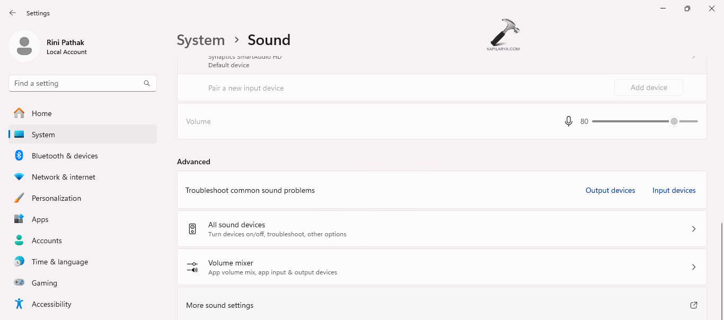Adjust the microphone Volume slider
724x320 pixels.
click(674, 121)
